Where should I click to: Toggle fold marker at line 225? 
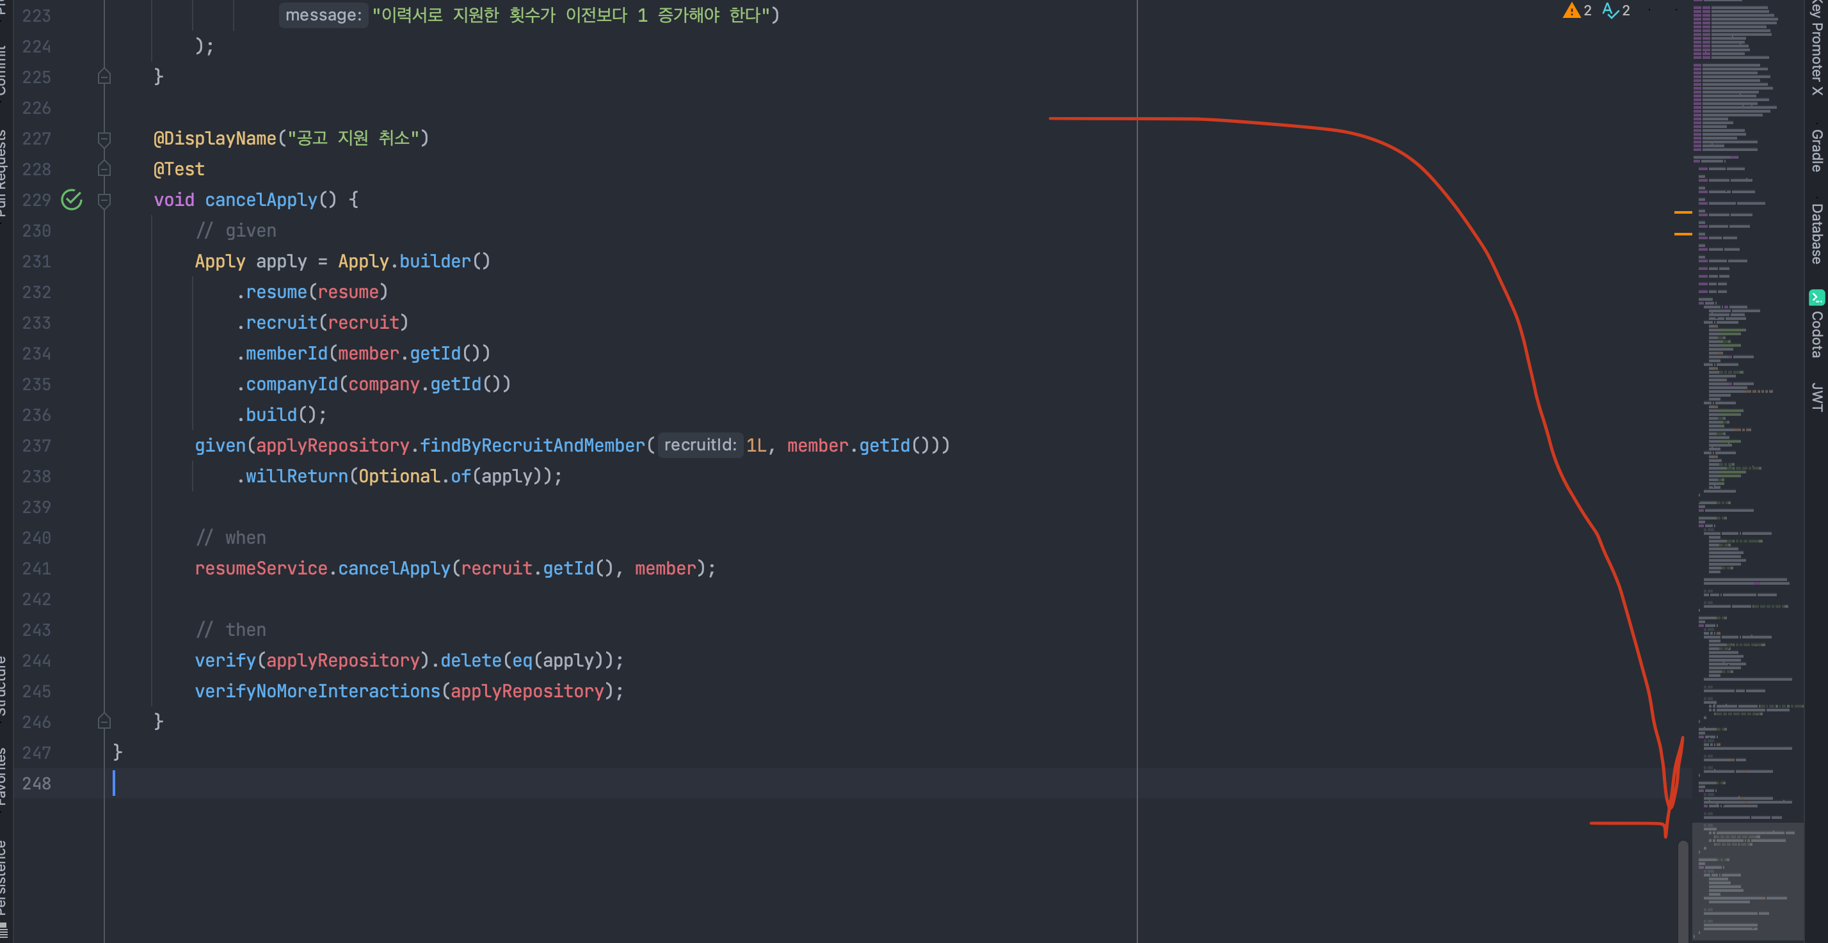tap(104, 77)
